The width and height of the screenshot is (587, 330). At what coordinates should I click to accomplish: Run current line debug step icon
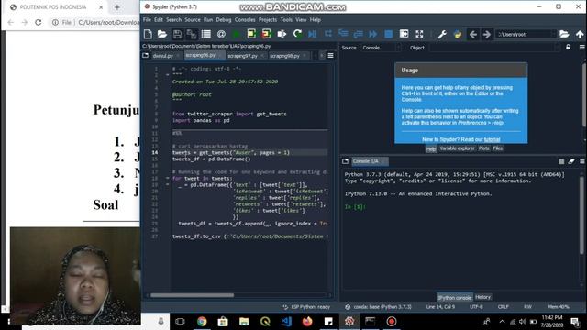point(328,34)
